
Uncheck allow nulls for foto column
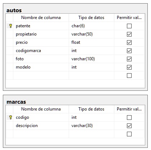[129, 59]
